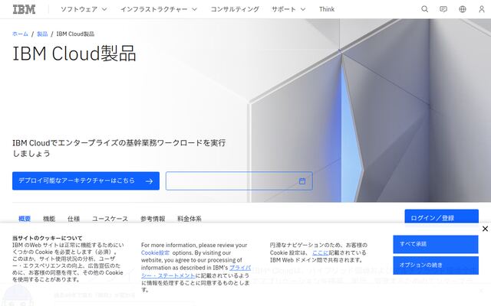The height and width of the screenshot is (306, 491).
Task: Click the 当サイトのクッキーについて heading
Action: point(48,238)
